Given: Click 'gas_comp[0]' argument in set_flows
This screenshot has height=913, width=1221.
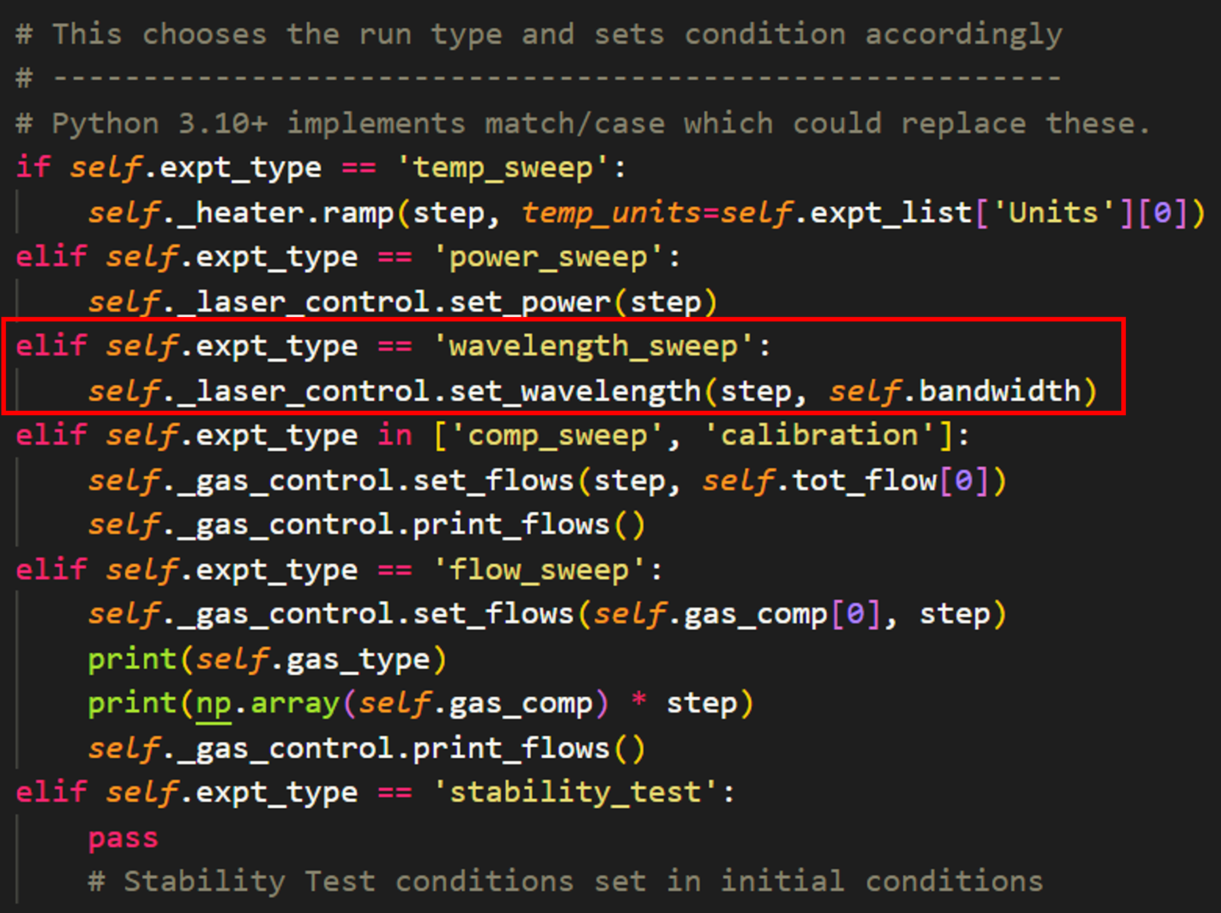Looking at the screenshot, I should [x=782, y=614].
